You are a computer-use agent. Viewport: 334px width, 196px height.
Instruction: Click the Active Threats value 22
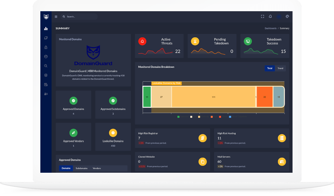coord(178,51)
